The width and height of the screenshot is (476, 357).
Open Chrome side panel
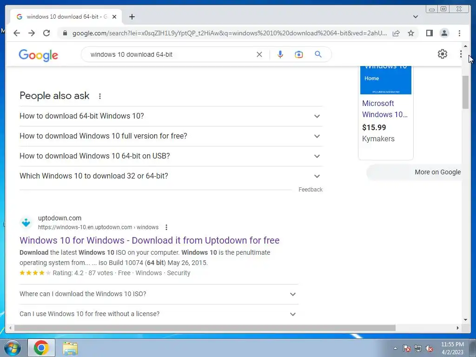coord(429,33)
